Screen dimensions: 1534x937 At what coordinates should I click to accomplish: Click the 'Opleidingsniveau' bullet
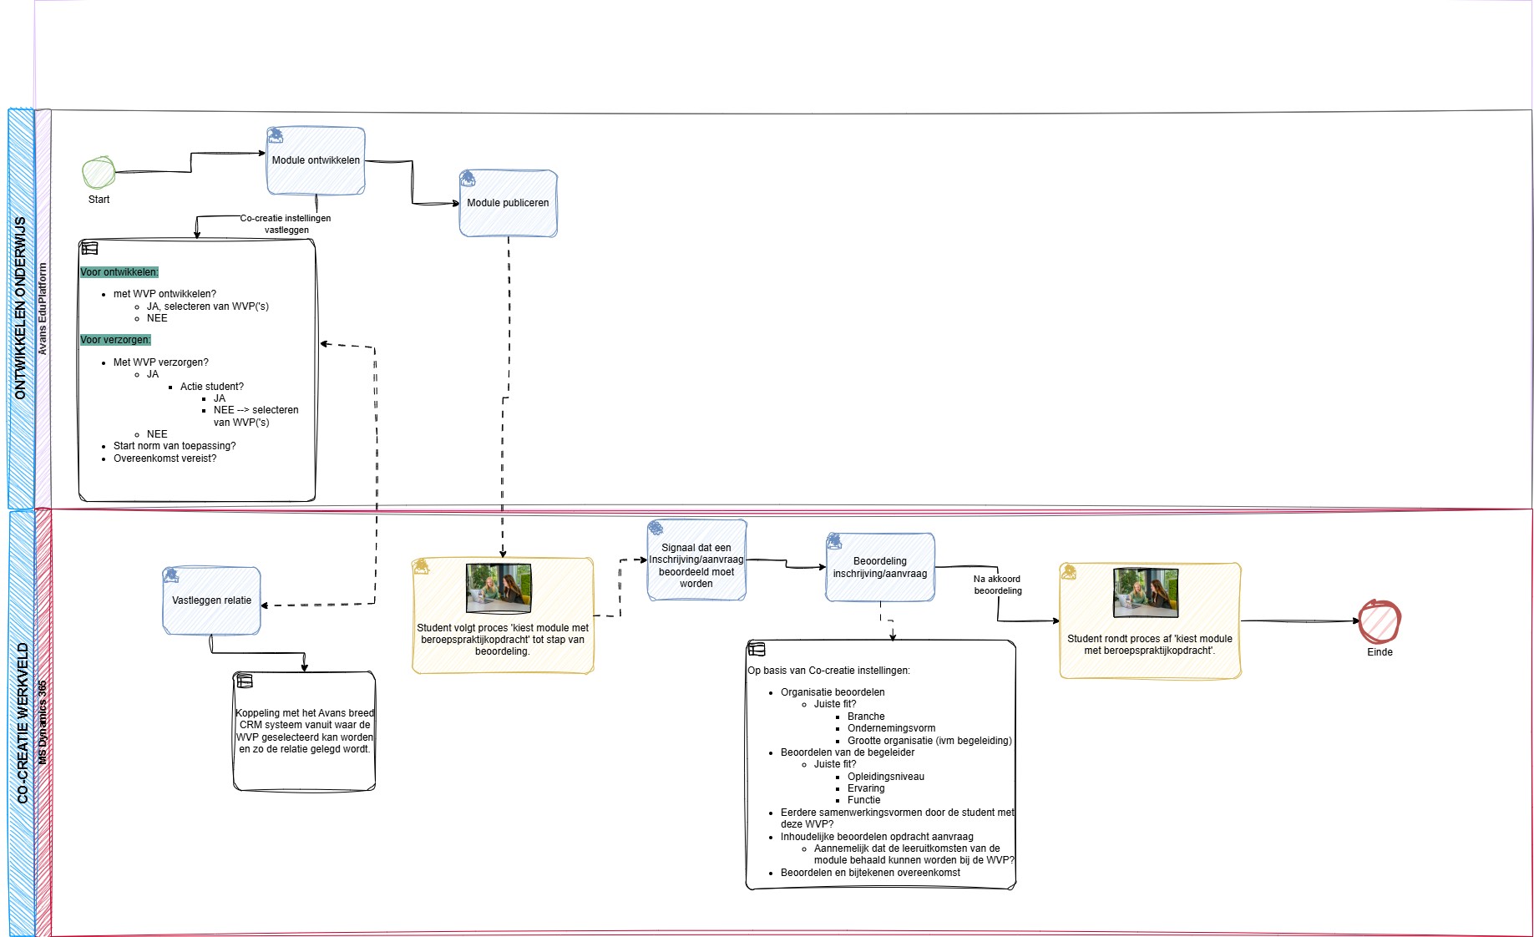(886, 777)
